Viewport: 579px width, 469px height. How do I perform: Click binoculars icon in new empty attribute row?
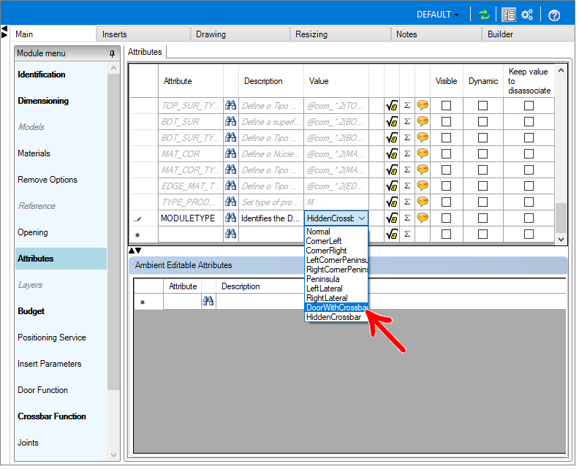click(x=232, y=234)
